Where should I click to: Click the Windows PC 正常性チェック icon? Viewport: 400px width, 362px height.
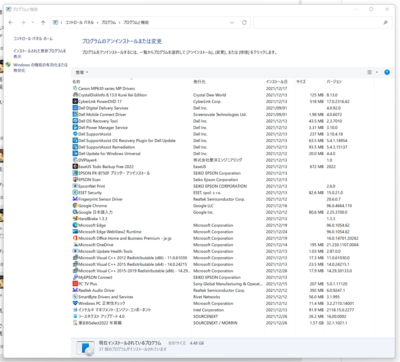tap(75, 303)
